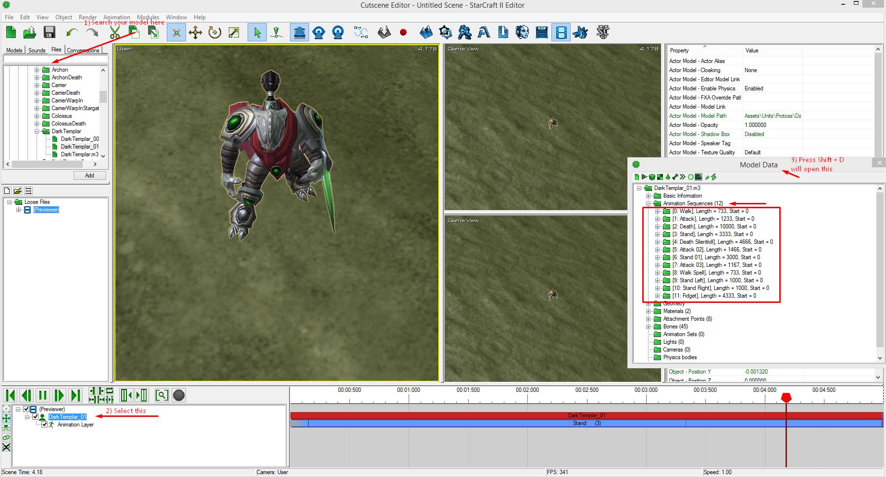Image resolution: width=886 pixels, height=477 pixels.
Task: Click the Open file folder icon
Action: [x=30, y=32]
